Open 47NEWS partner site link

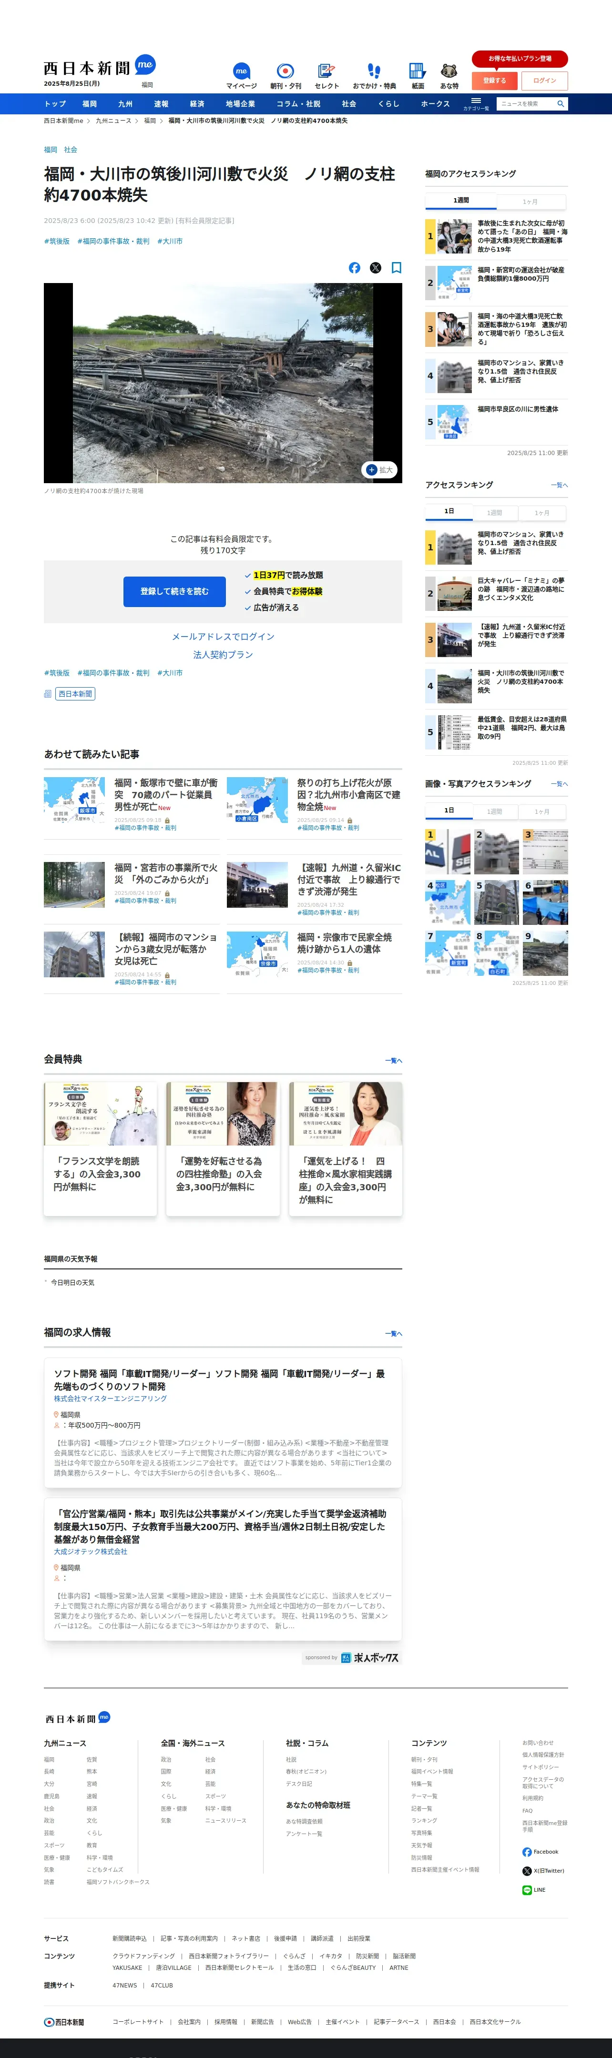click(x=124, y=1985)
